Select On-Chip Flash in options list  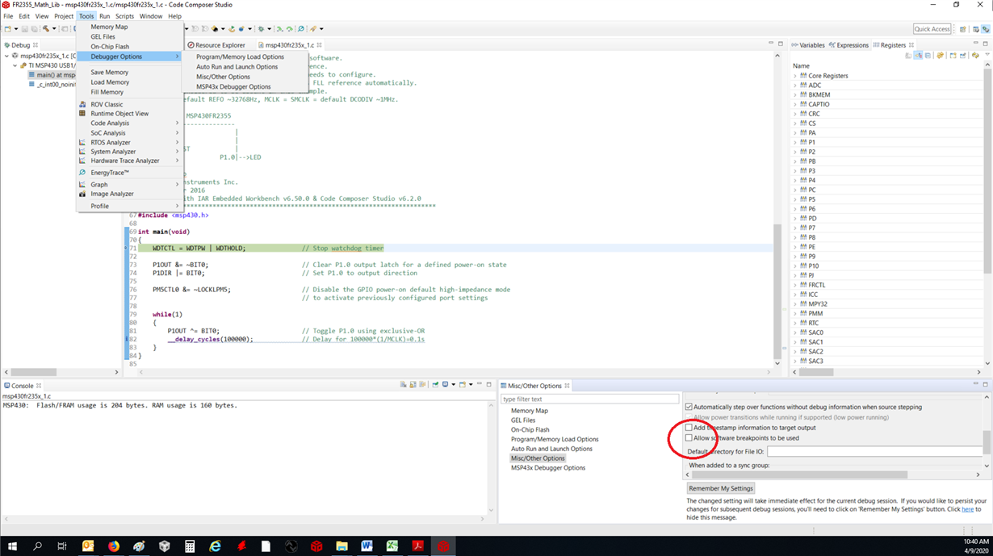[530, 430]
